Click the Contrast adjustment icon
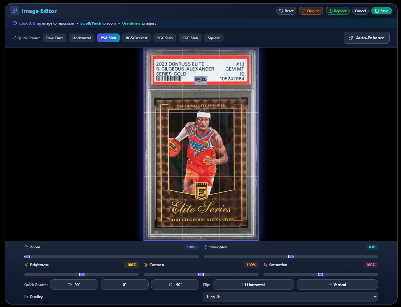 (x=145, y=265)
